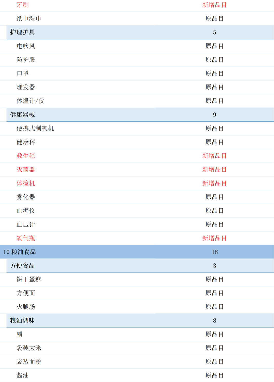Click the 雾化器 row
Screen dimensions: 274x382
(x=26, y=197)
